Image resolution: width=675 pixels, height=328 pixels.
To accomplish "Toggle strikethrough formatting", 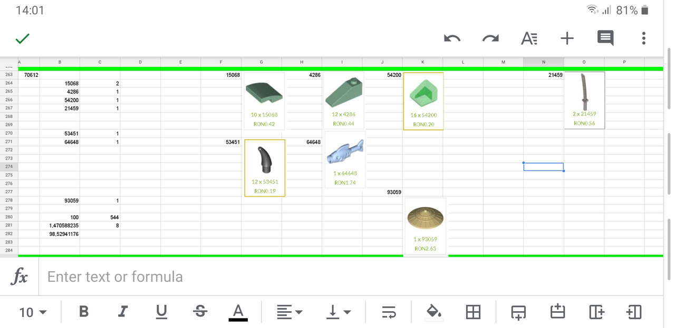I will coord(200,312).
